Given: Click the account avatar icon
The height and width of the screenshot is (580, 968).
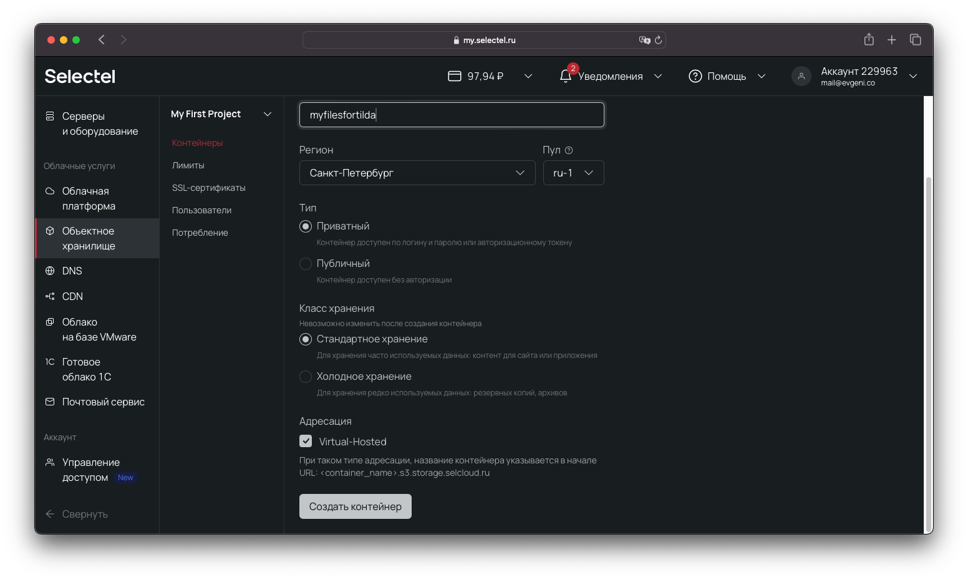Looking at the screenshot, I should pos(801,76).
